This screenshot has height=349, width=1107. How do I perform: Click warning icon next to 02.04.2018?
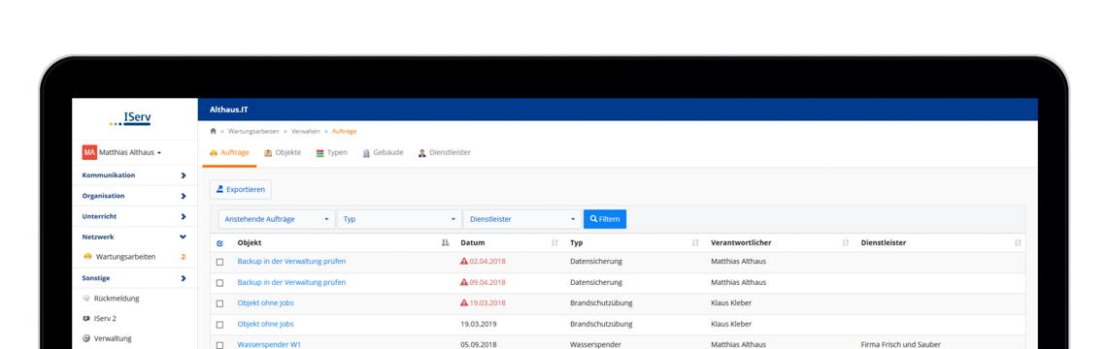pos(464,261)
